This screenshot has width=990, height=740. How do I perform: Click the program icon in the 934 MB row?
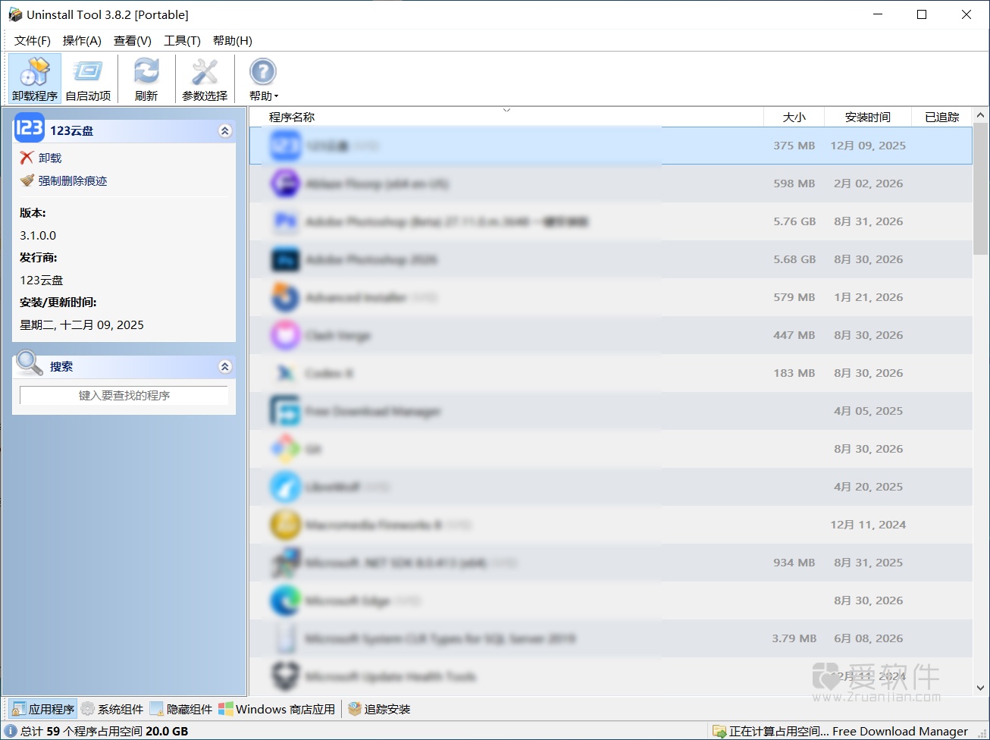point(286,563)
